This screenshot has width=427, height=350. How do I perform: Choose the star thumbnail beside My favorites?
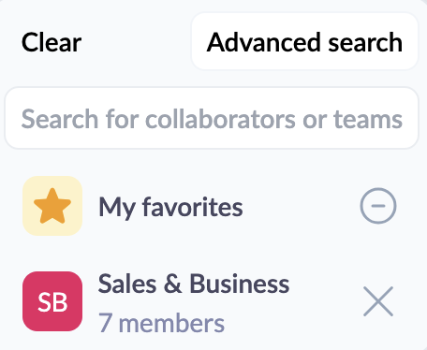coord(52,206)
